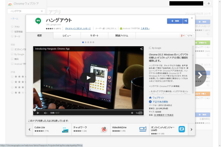The width and height of the screenshot is (221, 147).
Task: Open the チャット&インスタント メッセージ category link
Action: tap(78, 29)
